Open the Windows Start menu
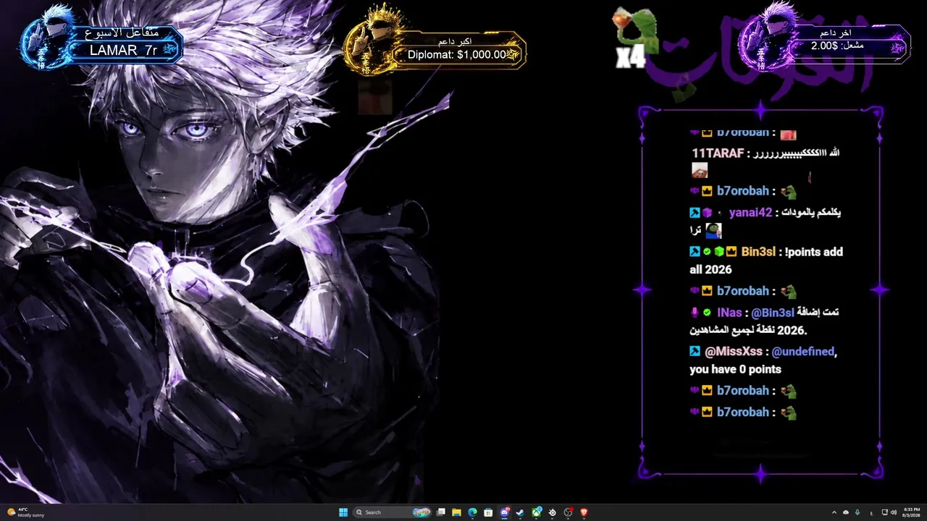The image size is (927, 521). click(343, 512)
